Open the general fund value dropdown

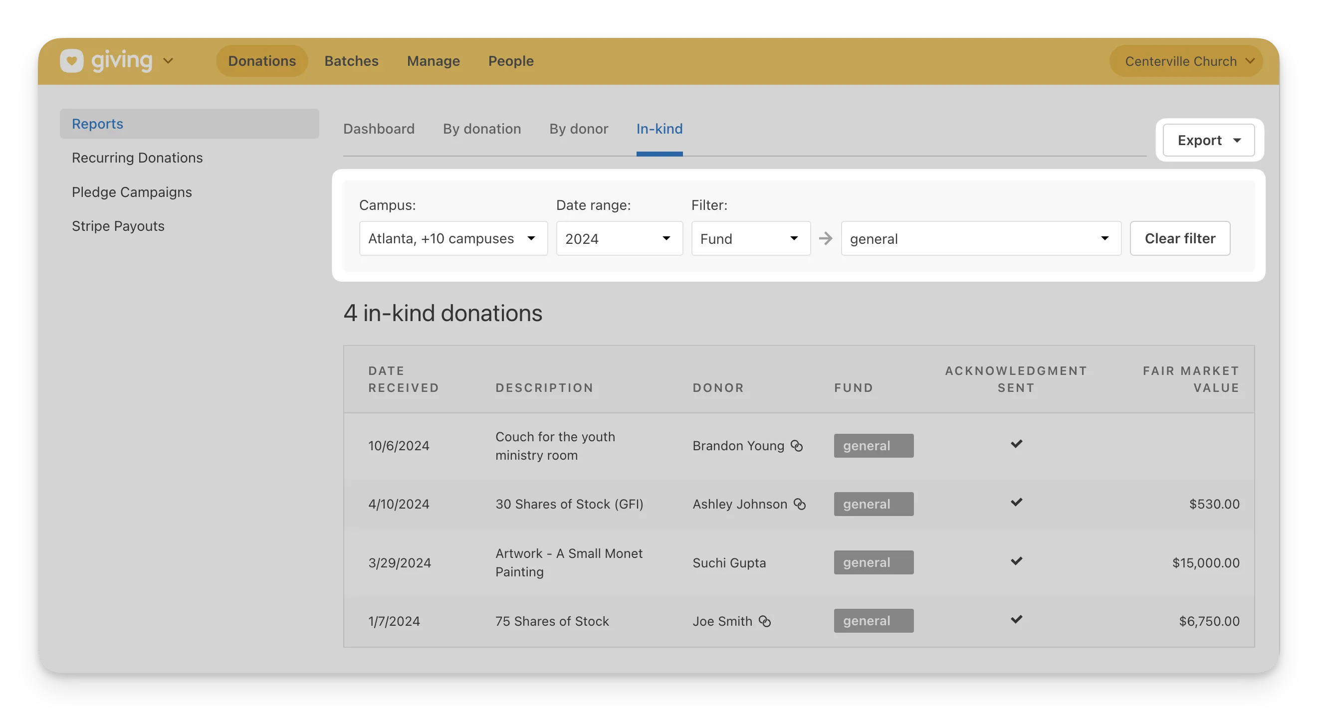click(981, 238)
